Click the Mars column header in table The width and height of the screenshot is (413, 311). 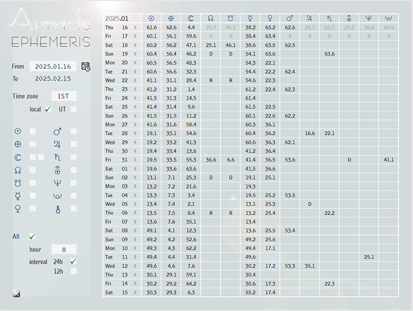point(290,18)
